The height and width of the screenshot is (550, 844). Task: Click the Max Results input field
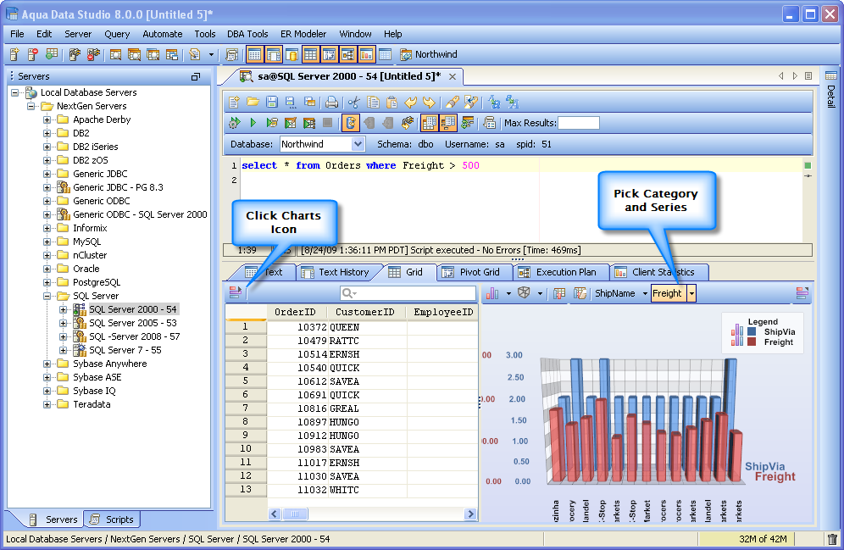pyautogui.click(x=579, y=123)
